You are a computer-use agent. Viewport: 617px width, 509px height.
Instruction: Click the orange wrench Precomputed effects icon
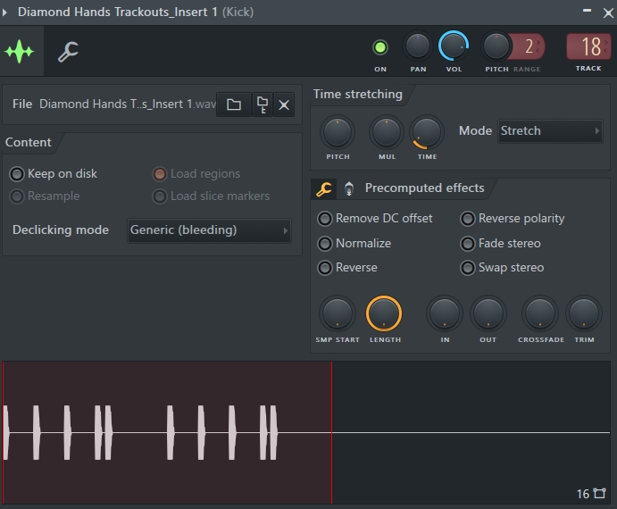[x=324, y=189]
